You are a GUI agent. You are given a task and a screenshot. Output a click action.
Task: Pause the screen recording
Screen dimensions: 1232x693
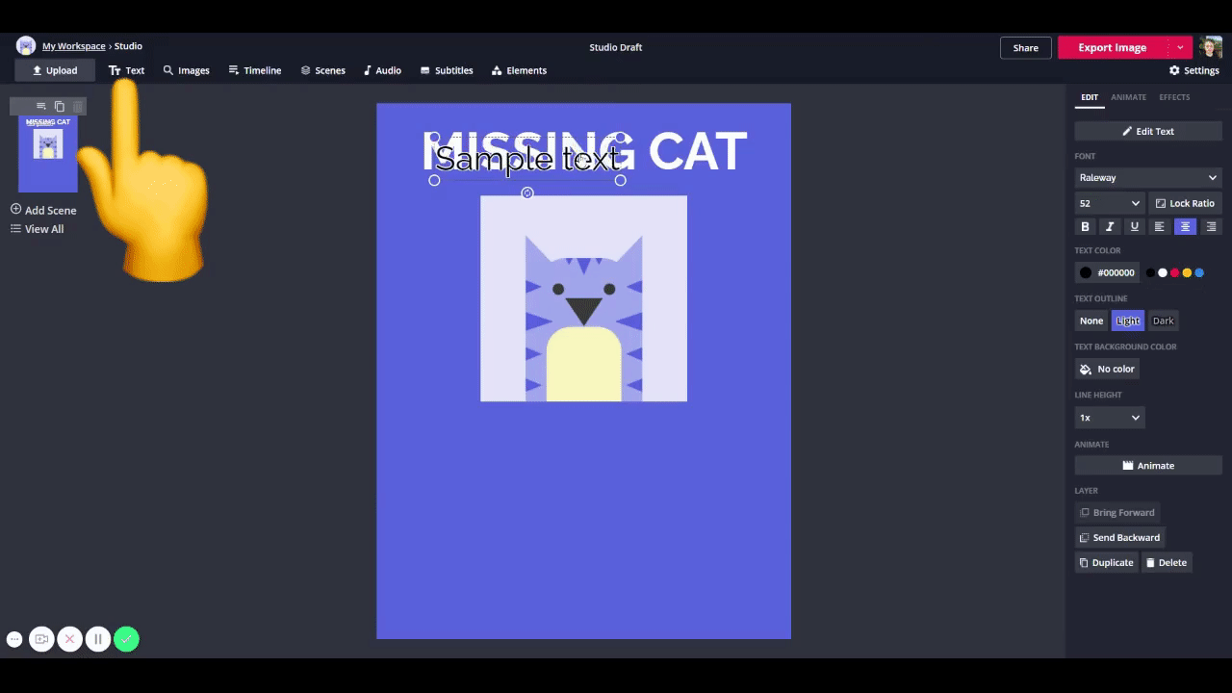(97, 639)
